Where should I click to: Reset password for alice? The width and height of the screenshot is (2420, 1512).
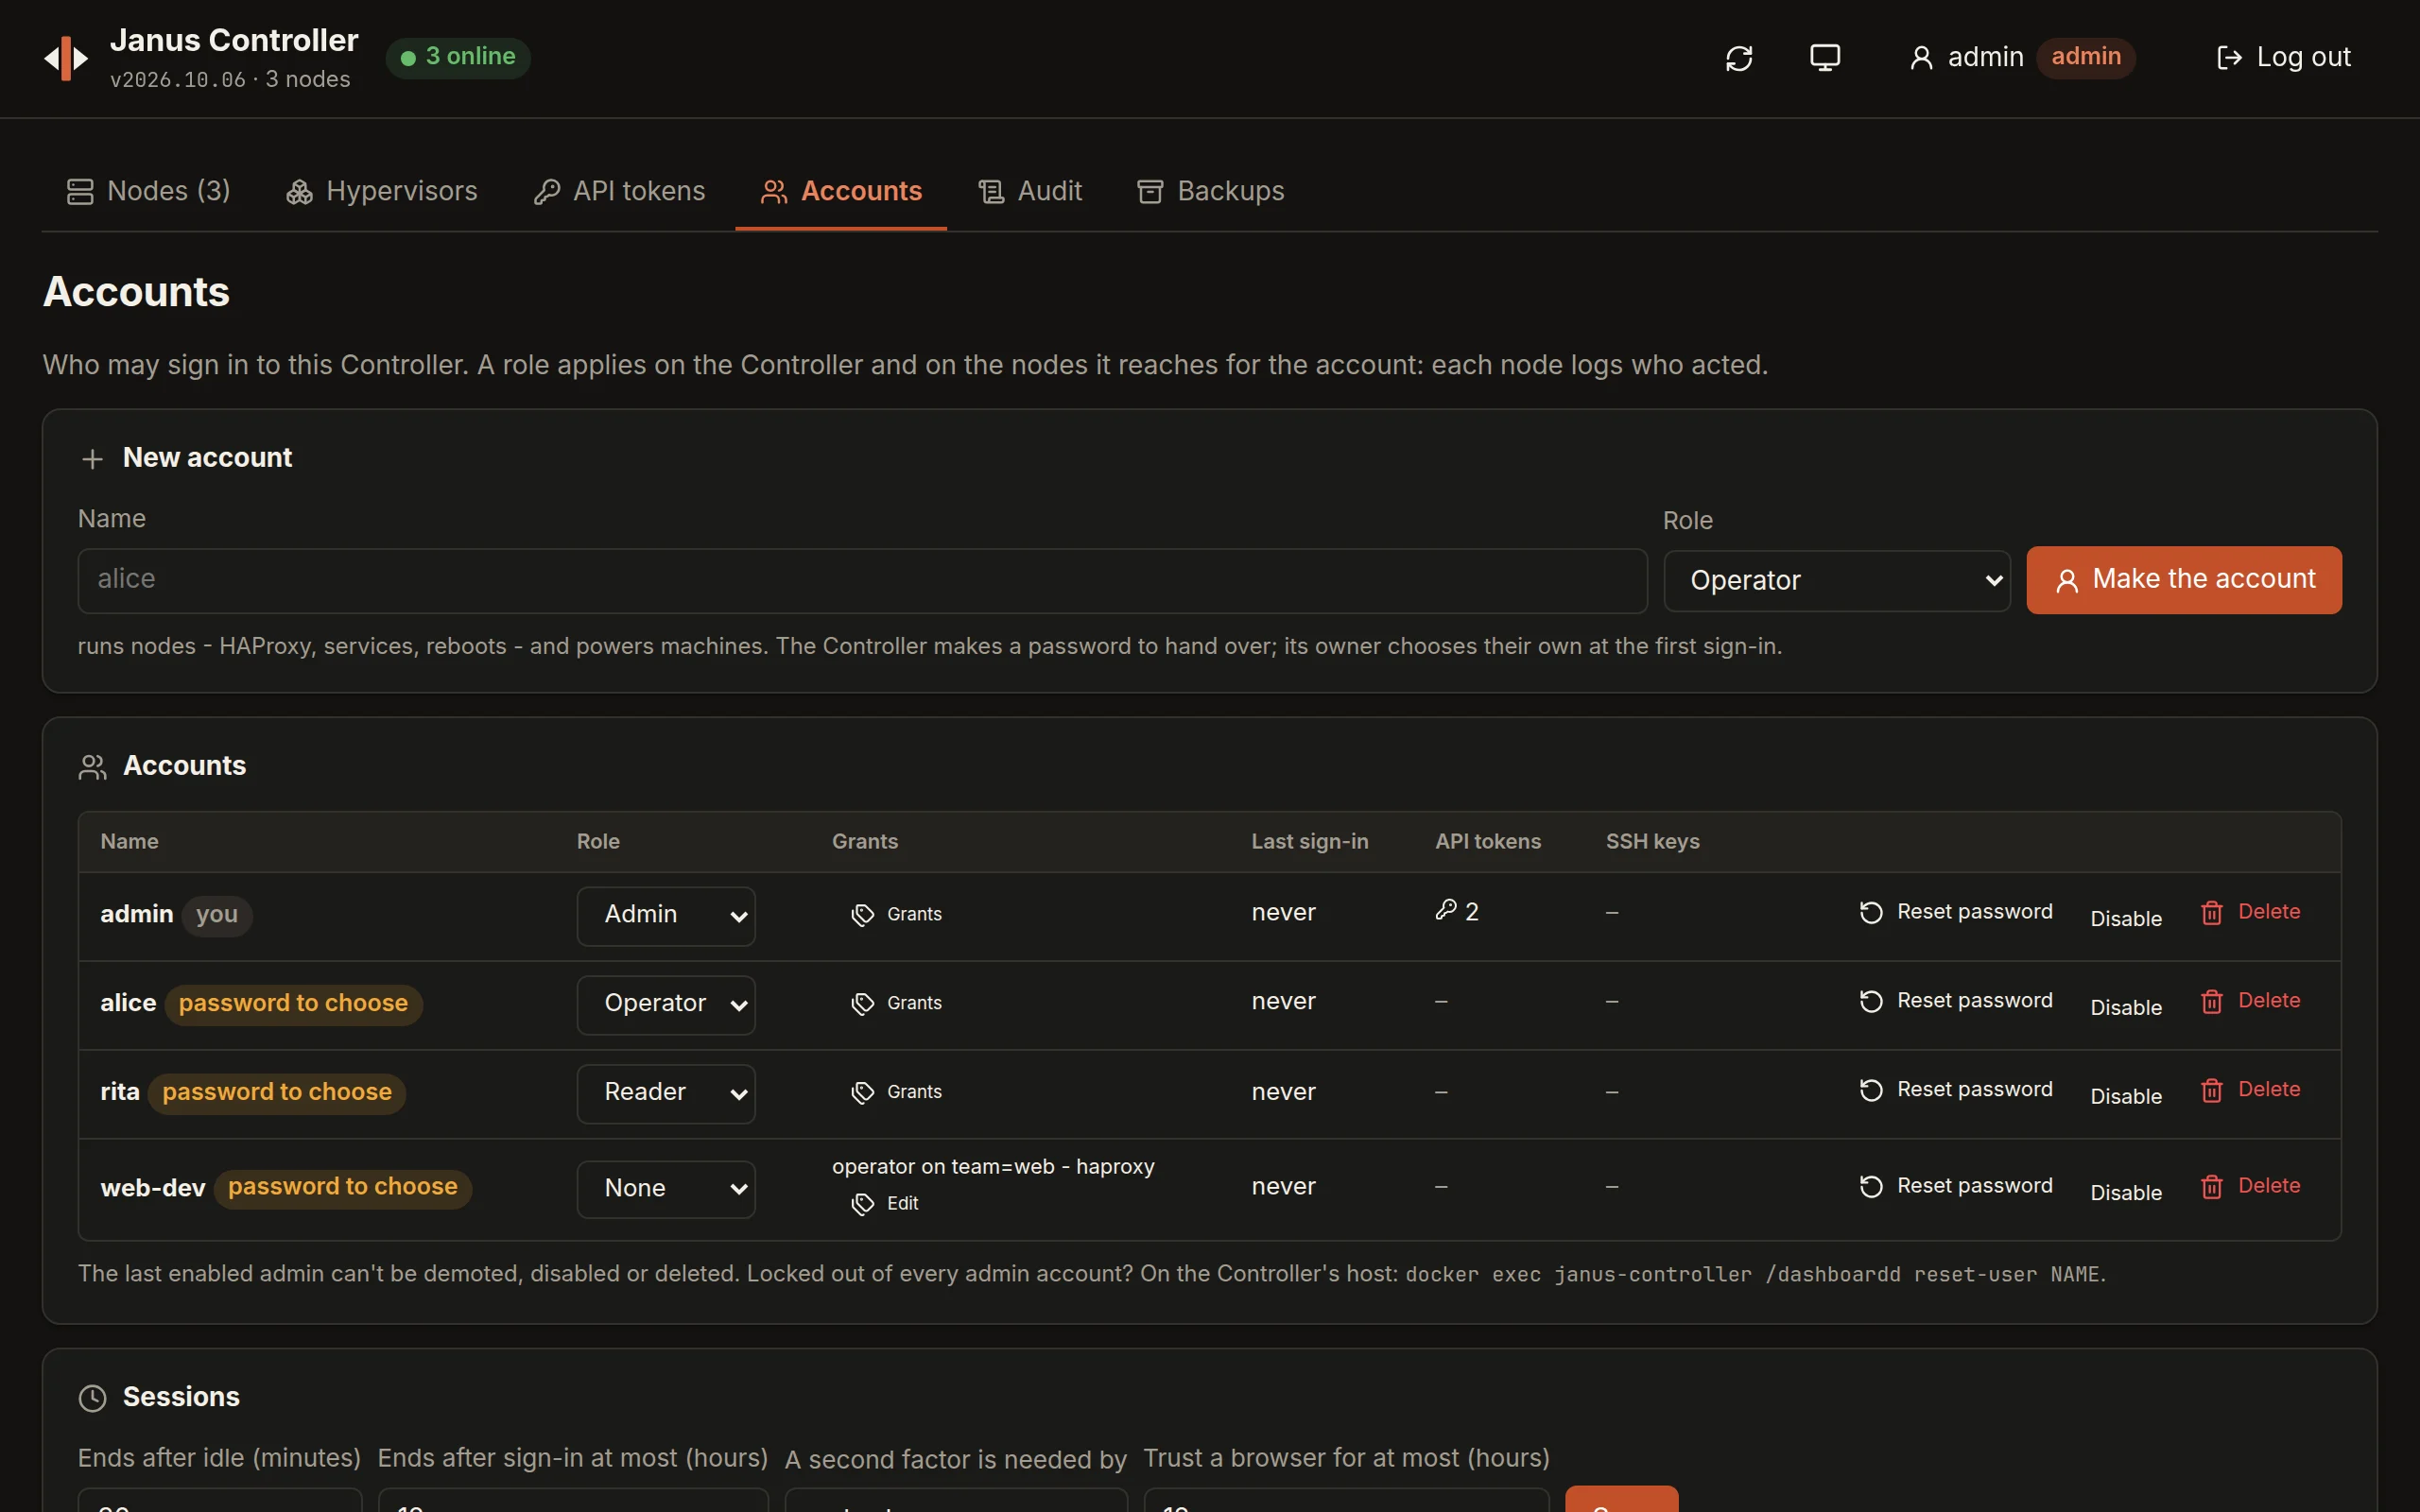pyautogui.click(x=1955, y=1001)
